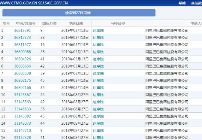Select class 43 cell in row 33145567
Screen dimensions: 202x140
click(50, 95)
